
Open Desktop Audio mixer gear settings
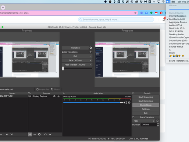(x=129, y=103)
